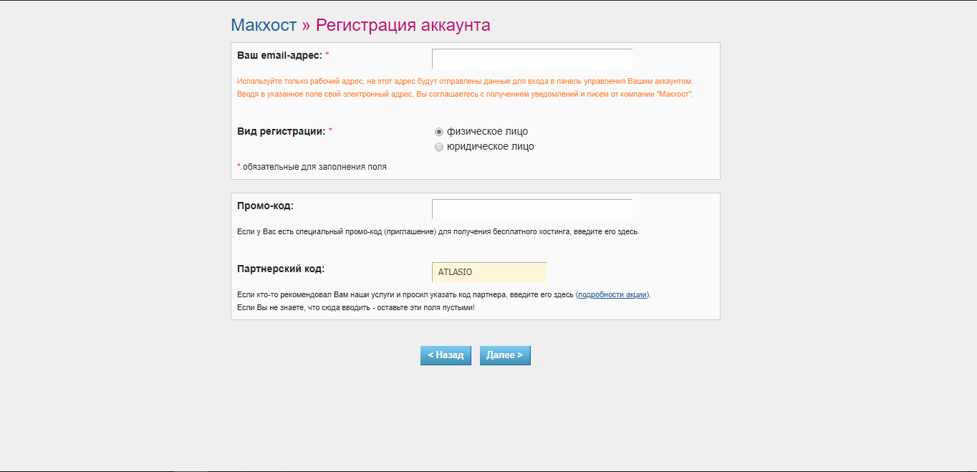Select the физическое лицо radio button
The height and width of the screenshot is (472, 977).
coord(439,132)
